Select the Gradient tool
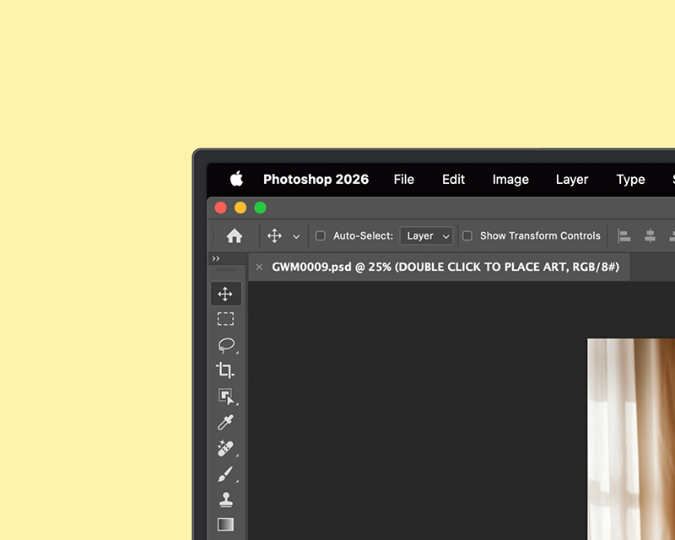The width and height of the screenshot is (675, 540). pyautogui.click(x=225, y=525)
